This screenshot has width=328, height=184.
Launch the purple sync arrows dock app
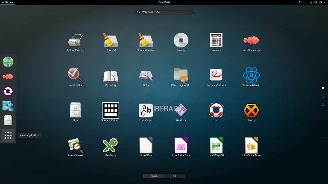8,91
